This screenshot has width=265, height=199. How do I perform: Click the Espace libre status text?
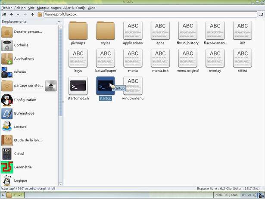click(x=228, y=189)
